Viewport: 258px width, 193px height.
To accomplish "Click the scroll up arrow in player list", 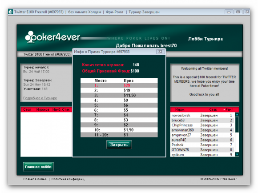I will pyautogui.click(x=237, y=114).
